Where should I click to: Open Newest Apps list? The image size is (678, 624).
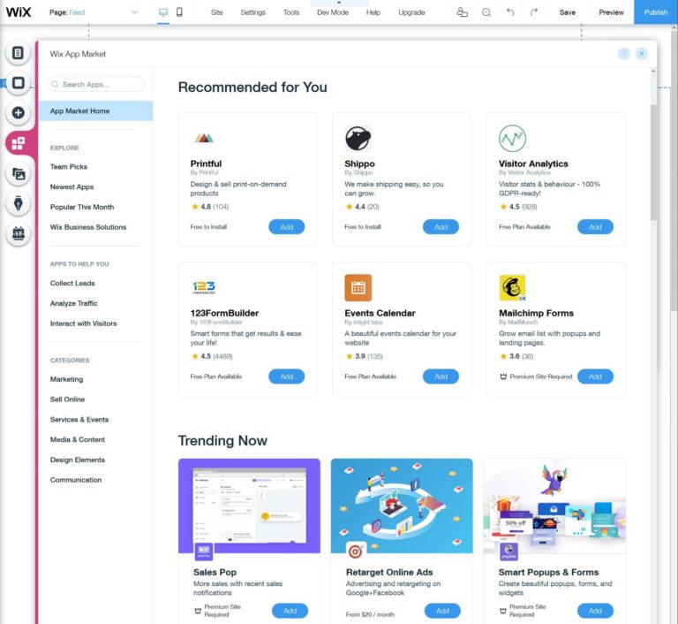coord(72,187)
